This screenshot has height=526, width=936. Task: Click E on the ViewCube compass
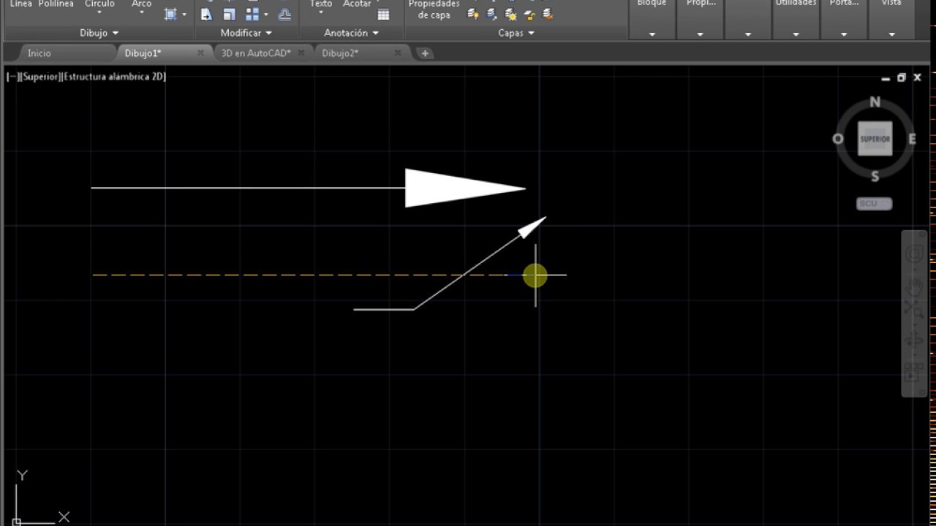[912, 139]
